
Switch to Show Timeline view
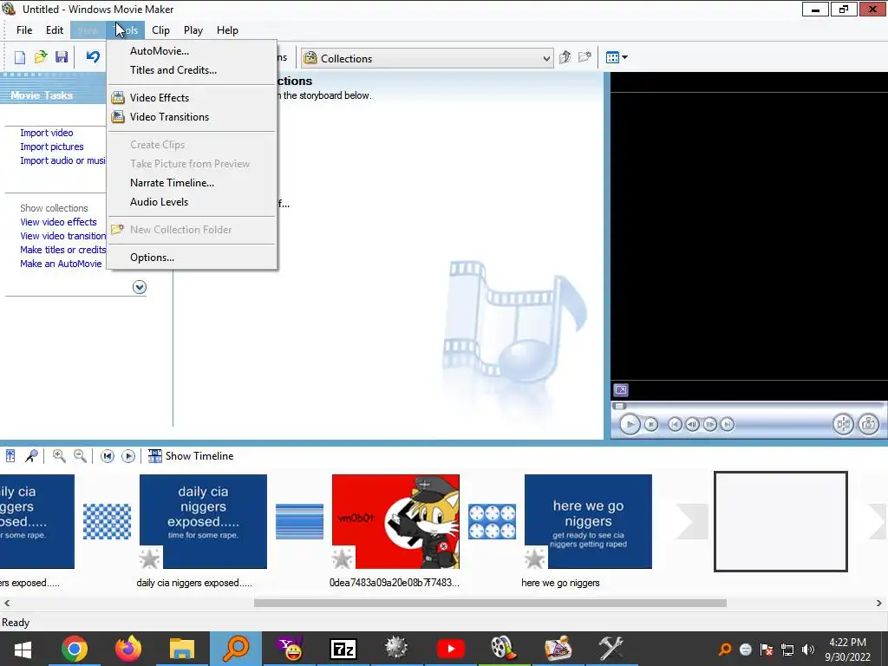[x=190, y=456]
